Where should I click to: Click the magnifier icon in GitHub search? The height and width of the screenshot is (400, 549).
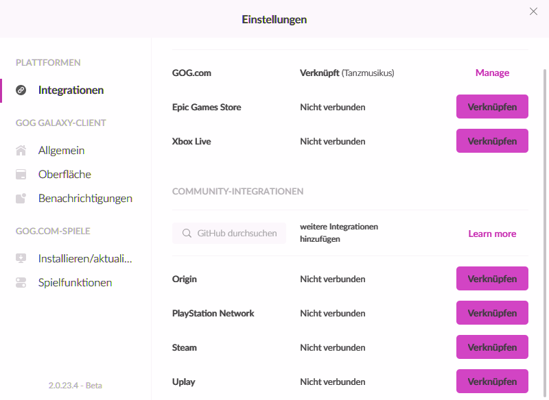[187, 234]
